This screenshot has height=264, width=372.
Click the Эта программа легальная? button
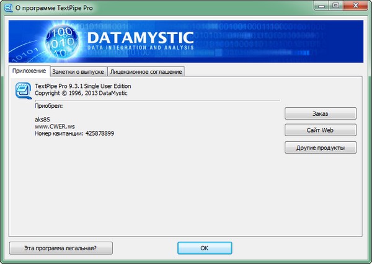point(61,248)
